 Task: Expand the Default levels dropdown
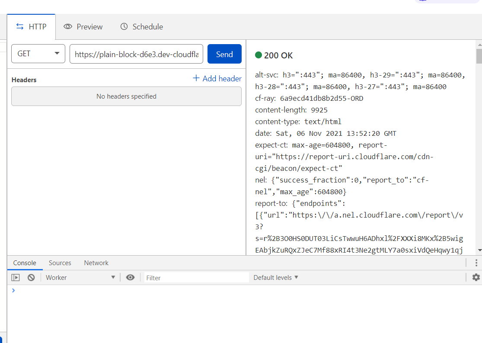pos(275,277)
